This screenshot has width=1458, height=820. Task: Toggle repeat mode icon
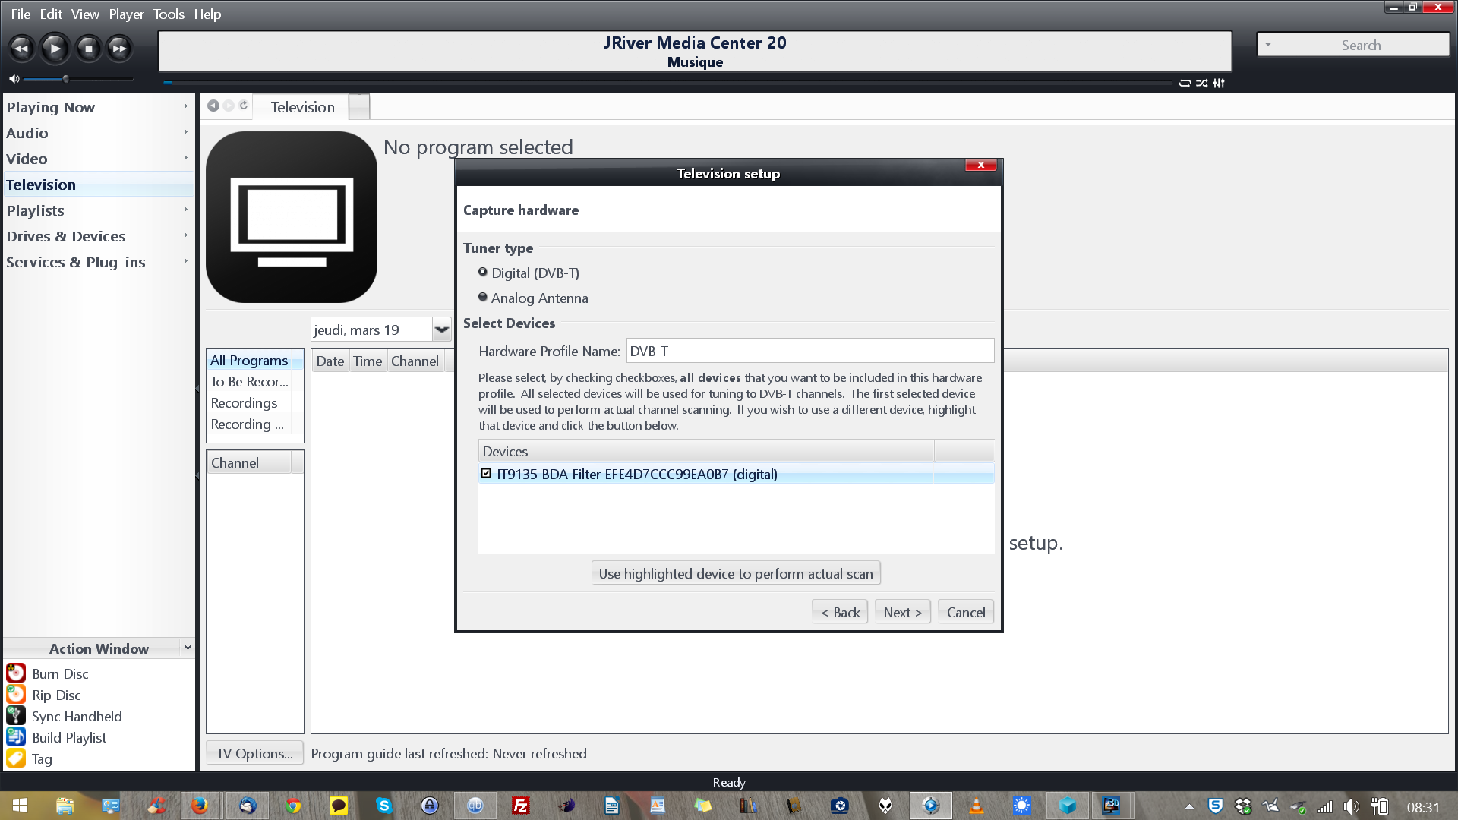coord(1185,83)
